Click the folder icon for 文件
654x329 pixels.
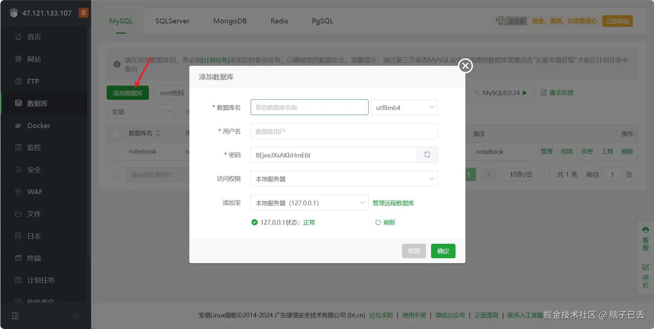18,214
